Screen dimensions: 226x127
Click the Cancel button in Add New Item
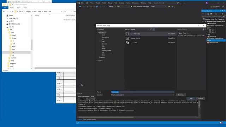coord(201,98)
